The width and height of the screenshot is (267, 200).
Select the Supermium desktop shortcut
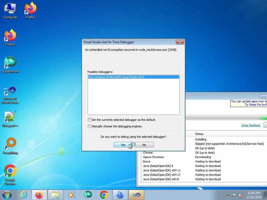(x=10, y=65)
